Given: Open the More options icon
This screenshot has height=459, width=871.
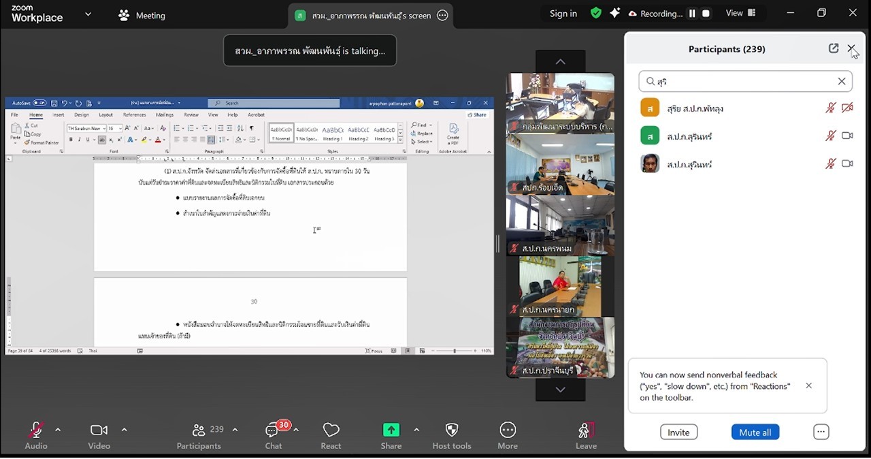Looking at the screenshot, I should pyautogui.click(x=508, y=430).
